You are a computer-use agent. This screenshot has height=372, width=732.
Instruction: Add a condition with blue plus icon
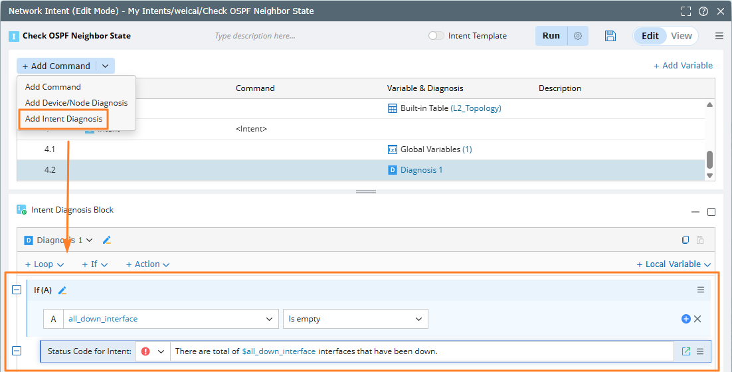pyautogui.click(x=686, y=319)
